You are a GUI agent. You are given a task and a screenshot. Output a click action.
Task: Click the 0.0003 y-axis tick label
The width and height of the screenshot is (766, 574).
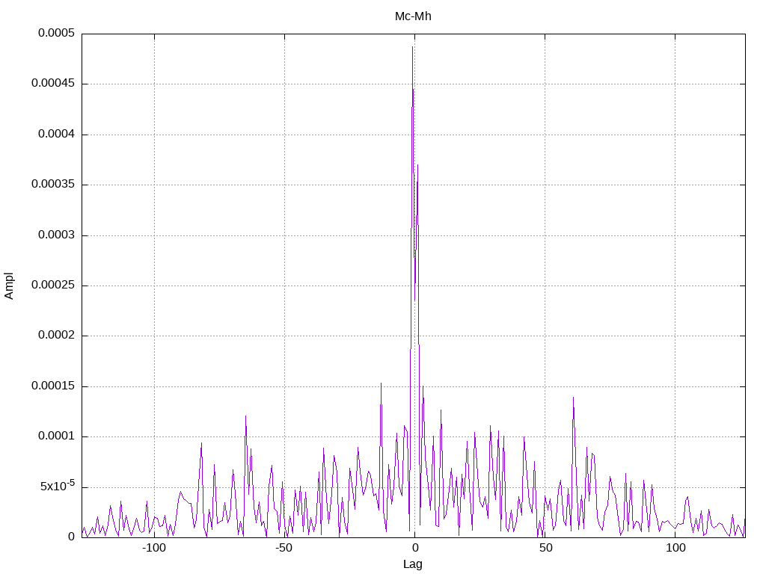coord(57,235)
